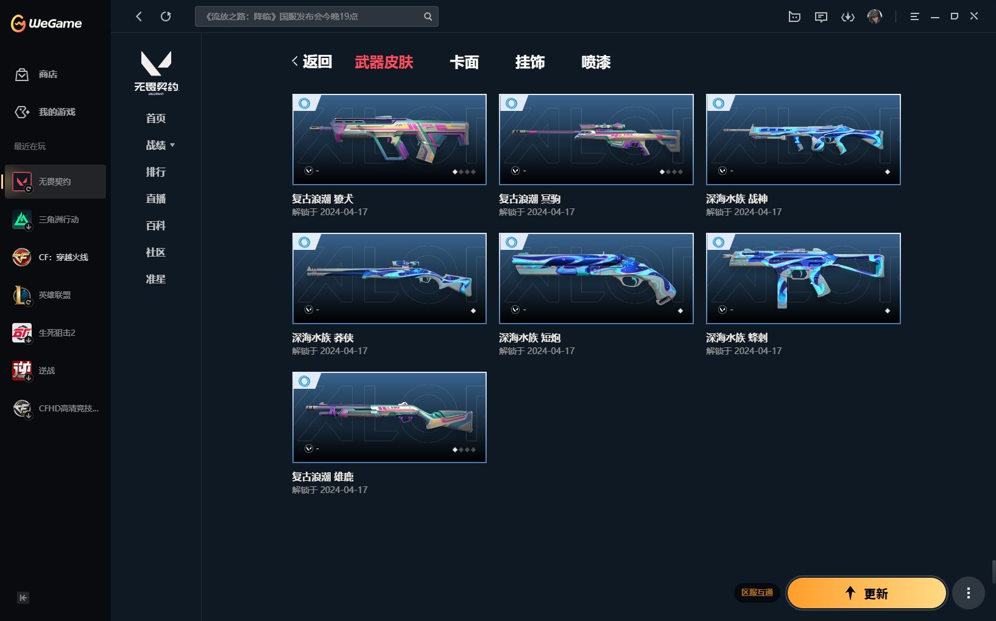Switch to 卡面 tab

[x=464, y=62]
